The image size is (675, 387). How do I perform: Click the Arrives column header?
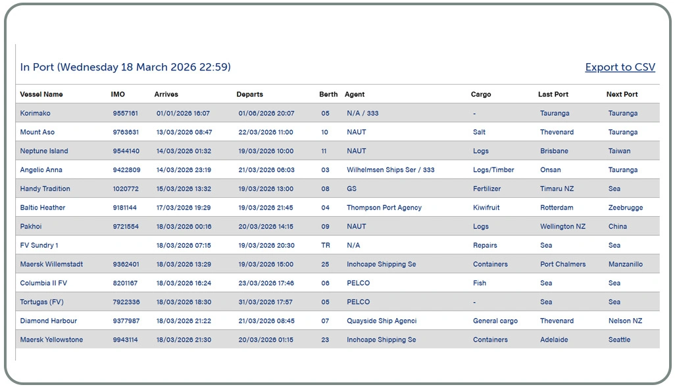point(166,95)
